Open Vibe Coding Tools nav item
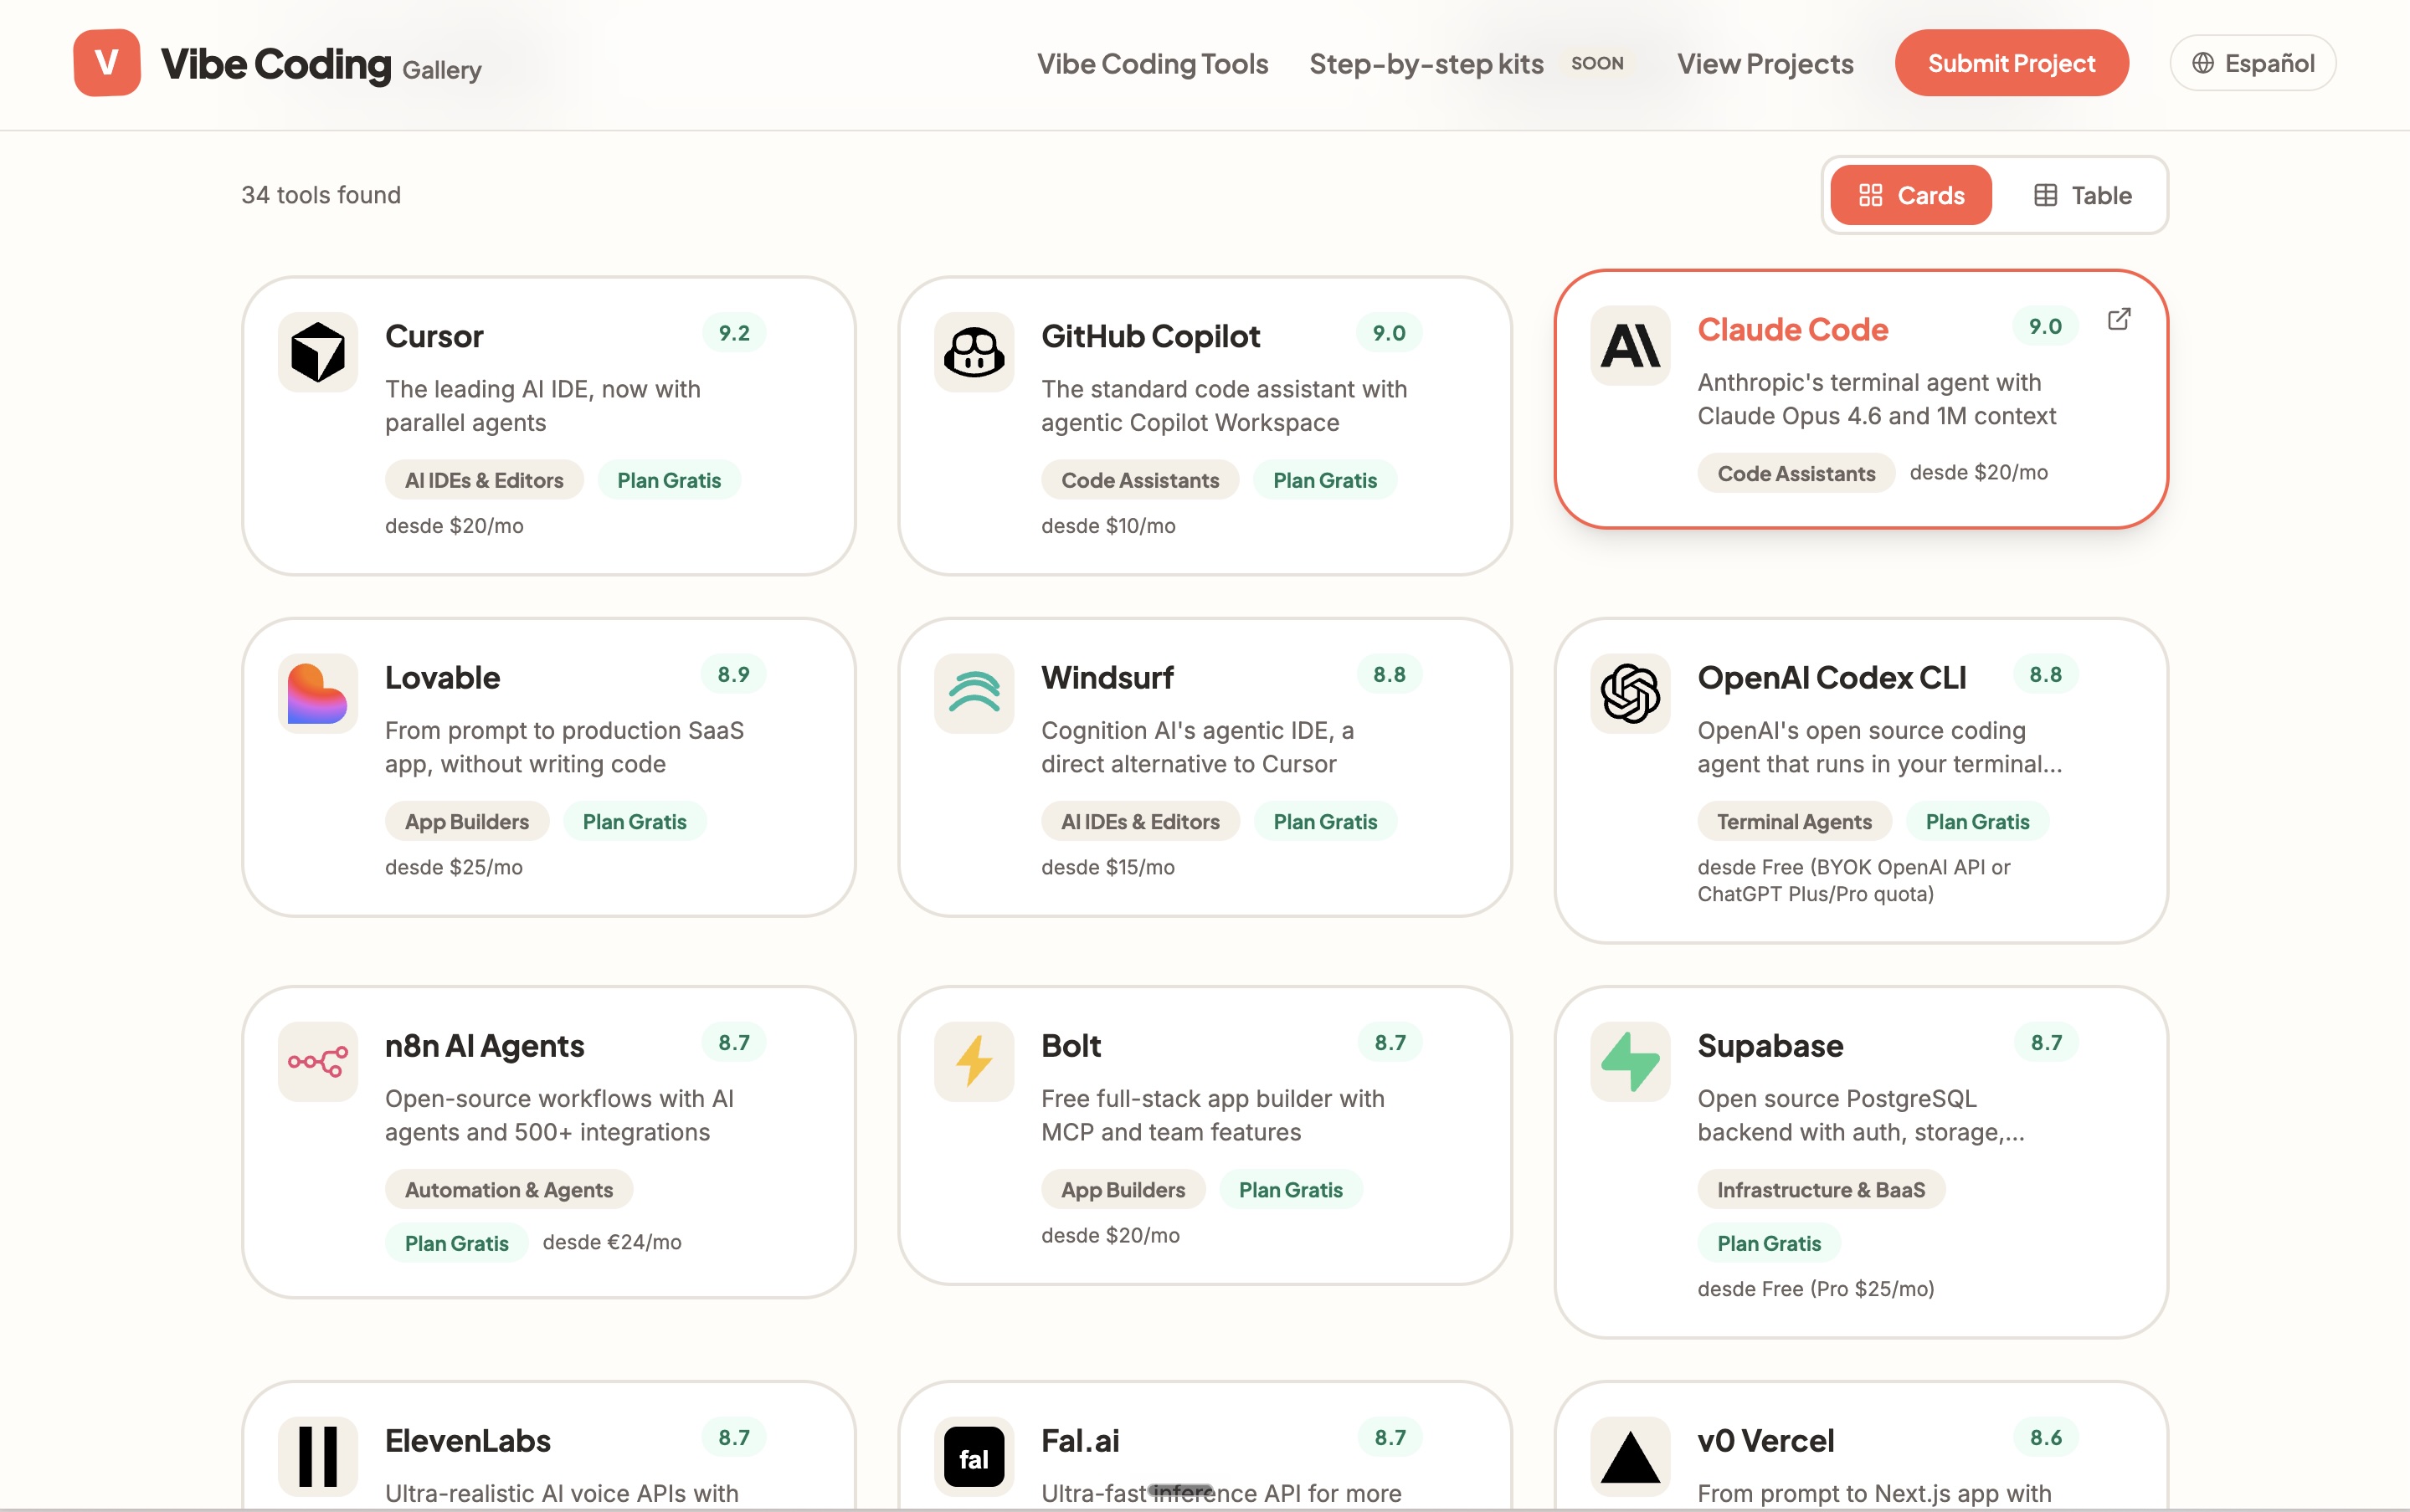The width and height of the screenshot is (2410, 1512). [1153, 64]
